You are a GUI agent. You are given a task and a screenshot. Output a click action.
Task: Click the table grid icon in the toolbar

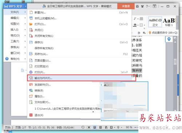click(x=141, y=19)
